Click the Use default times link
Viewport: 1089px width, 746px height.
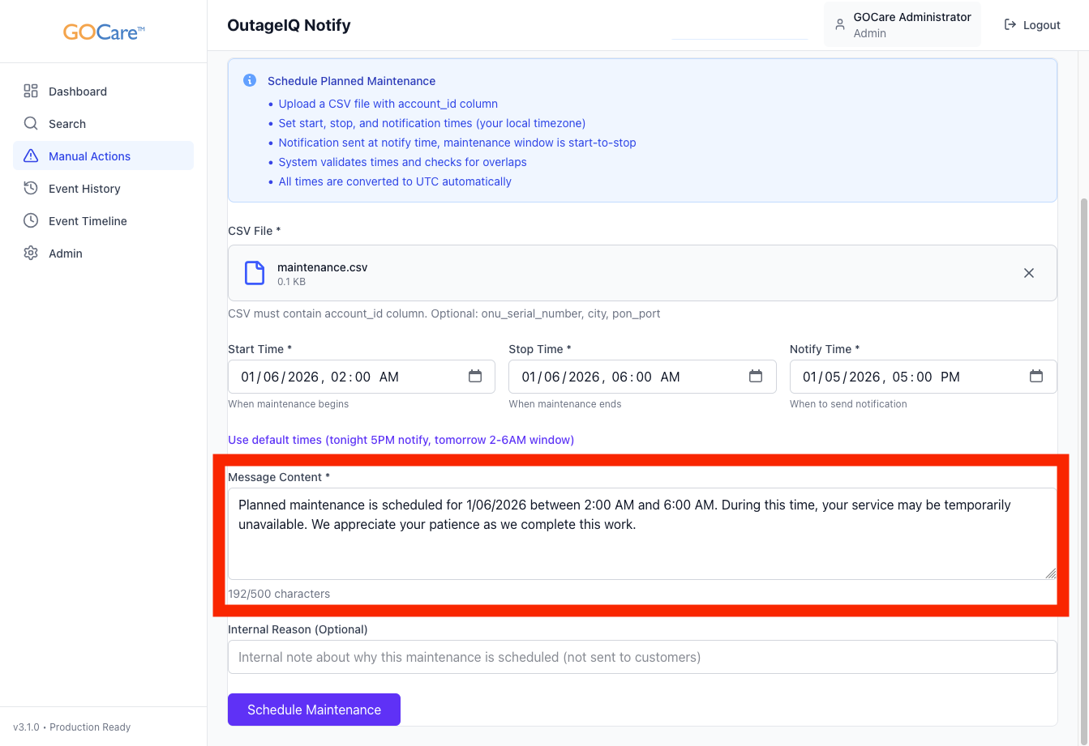(401, 440)
